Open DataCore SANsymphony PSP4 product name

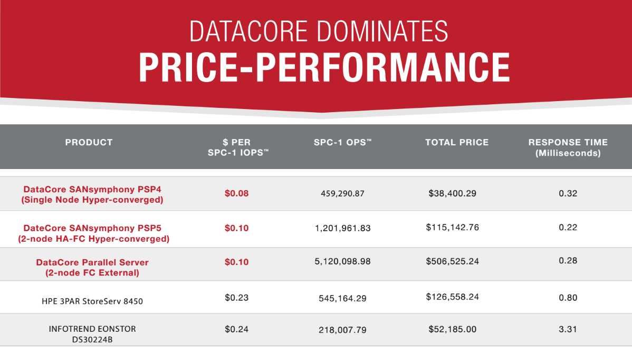tap(92, 195)
